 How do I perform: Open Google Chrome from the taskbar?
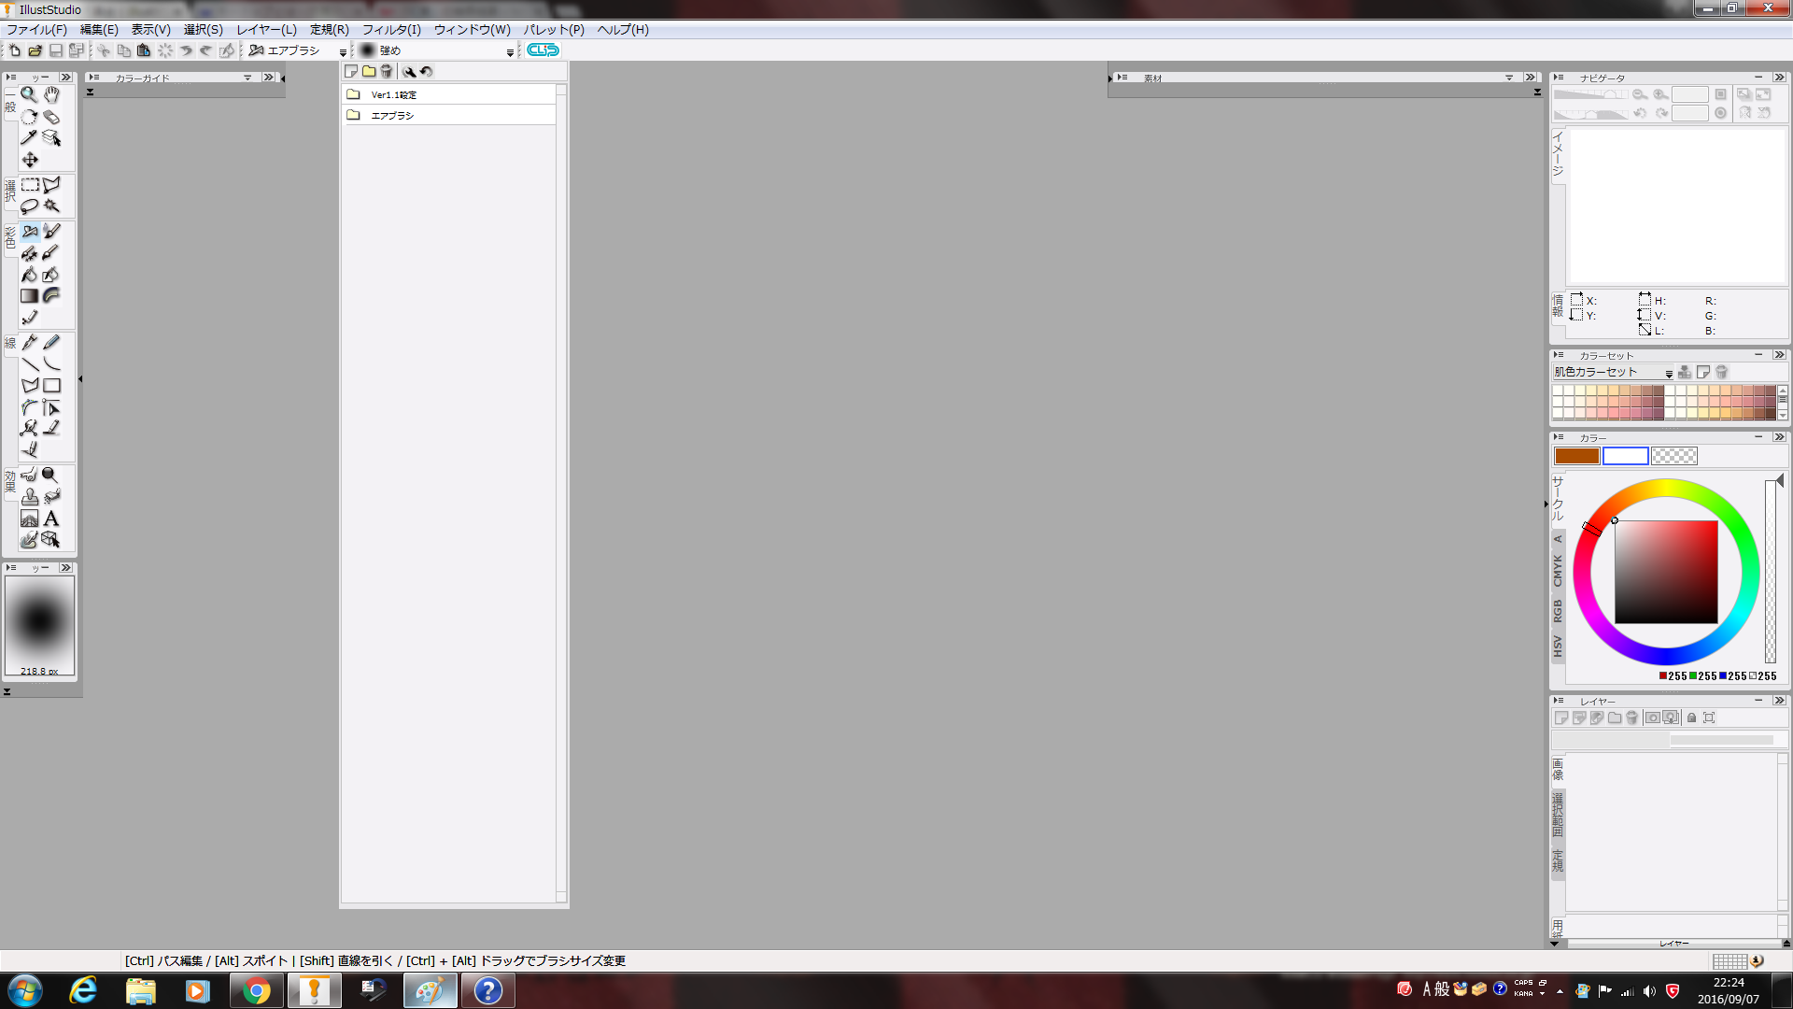tap(256, 990)
